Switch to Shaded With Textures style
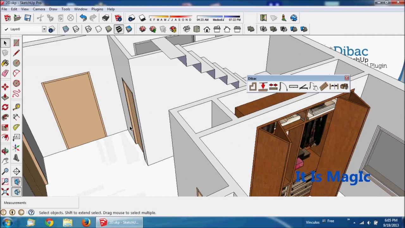 coord(119,29)
